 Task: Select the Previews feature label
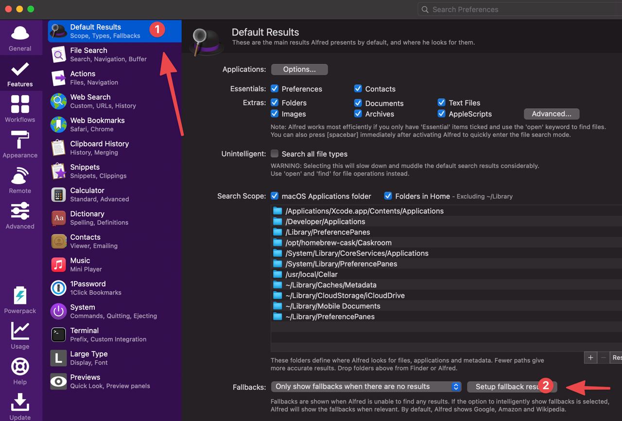[x=85, y=377]
